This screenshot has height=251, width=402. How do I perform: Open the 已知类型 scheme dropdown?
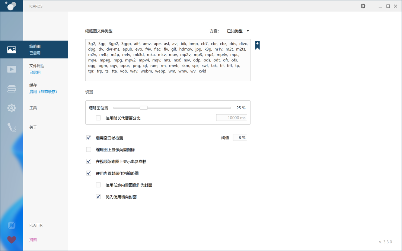[x=239, y=31]
